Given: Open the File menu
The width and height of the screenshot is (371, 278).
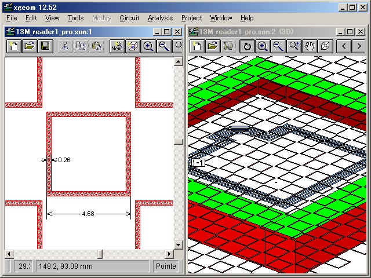Looking at the screenshot, I should click(x=12, y=18).
